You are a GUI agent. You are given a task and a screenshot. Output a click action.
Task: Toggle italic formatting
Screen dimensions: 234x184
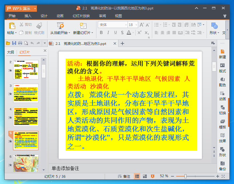coord(108,33)
